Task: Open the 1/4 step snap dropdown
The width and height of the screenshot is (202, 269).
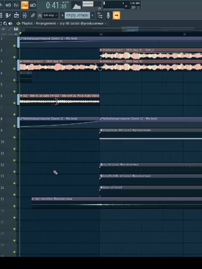Action: (50, 15)
